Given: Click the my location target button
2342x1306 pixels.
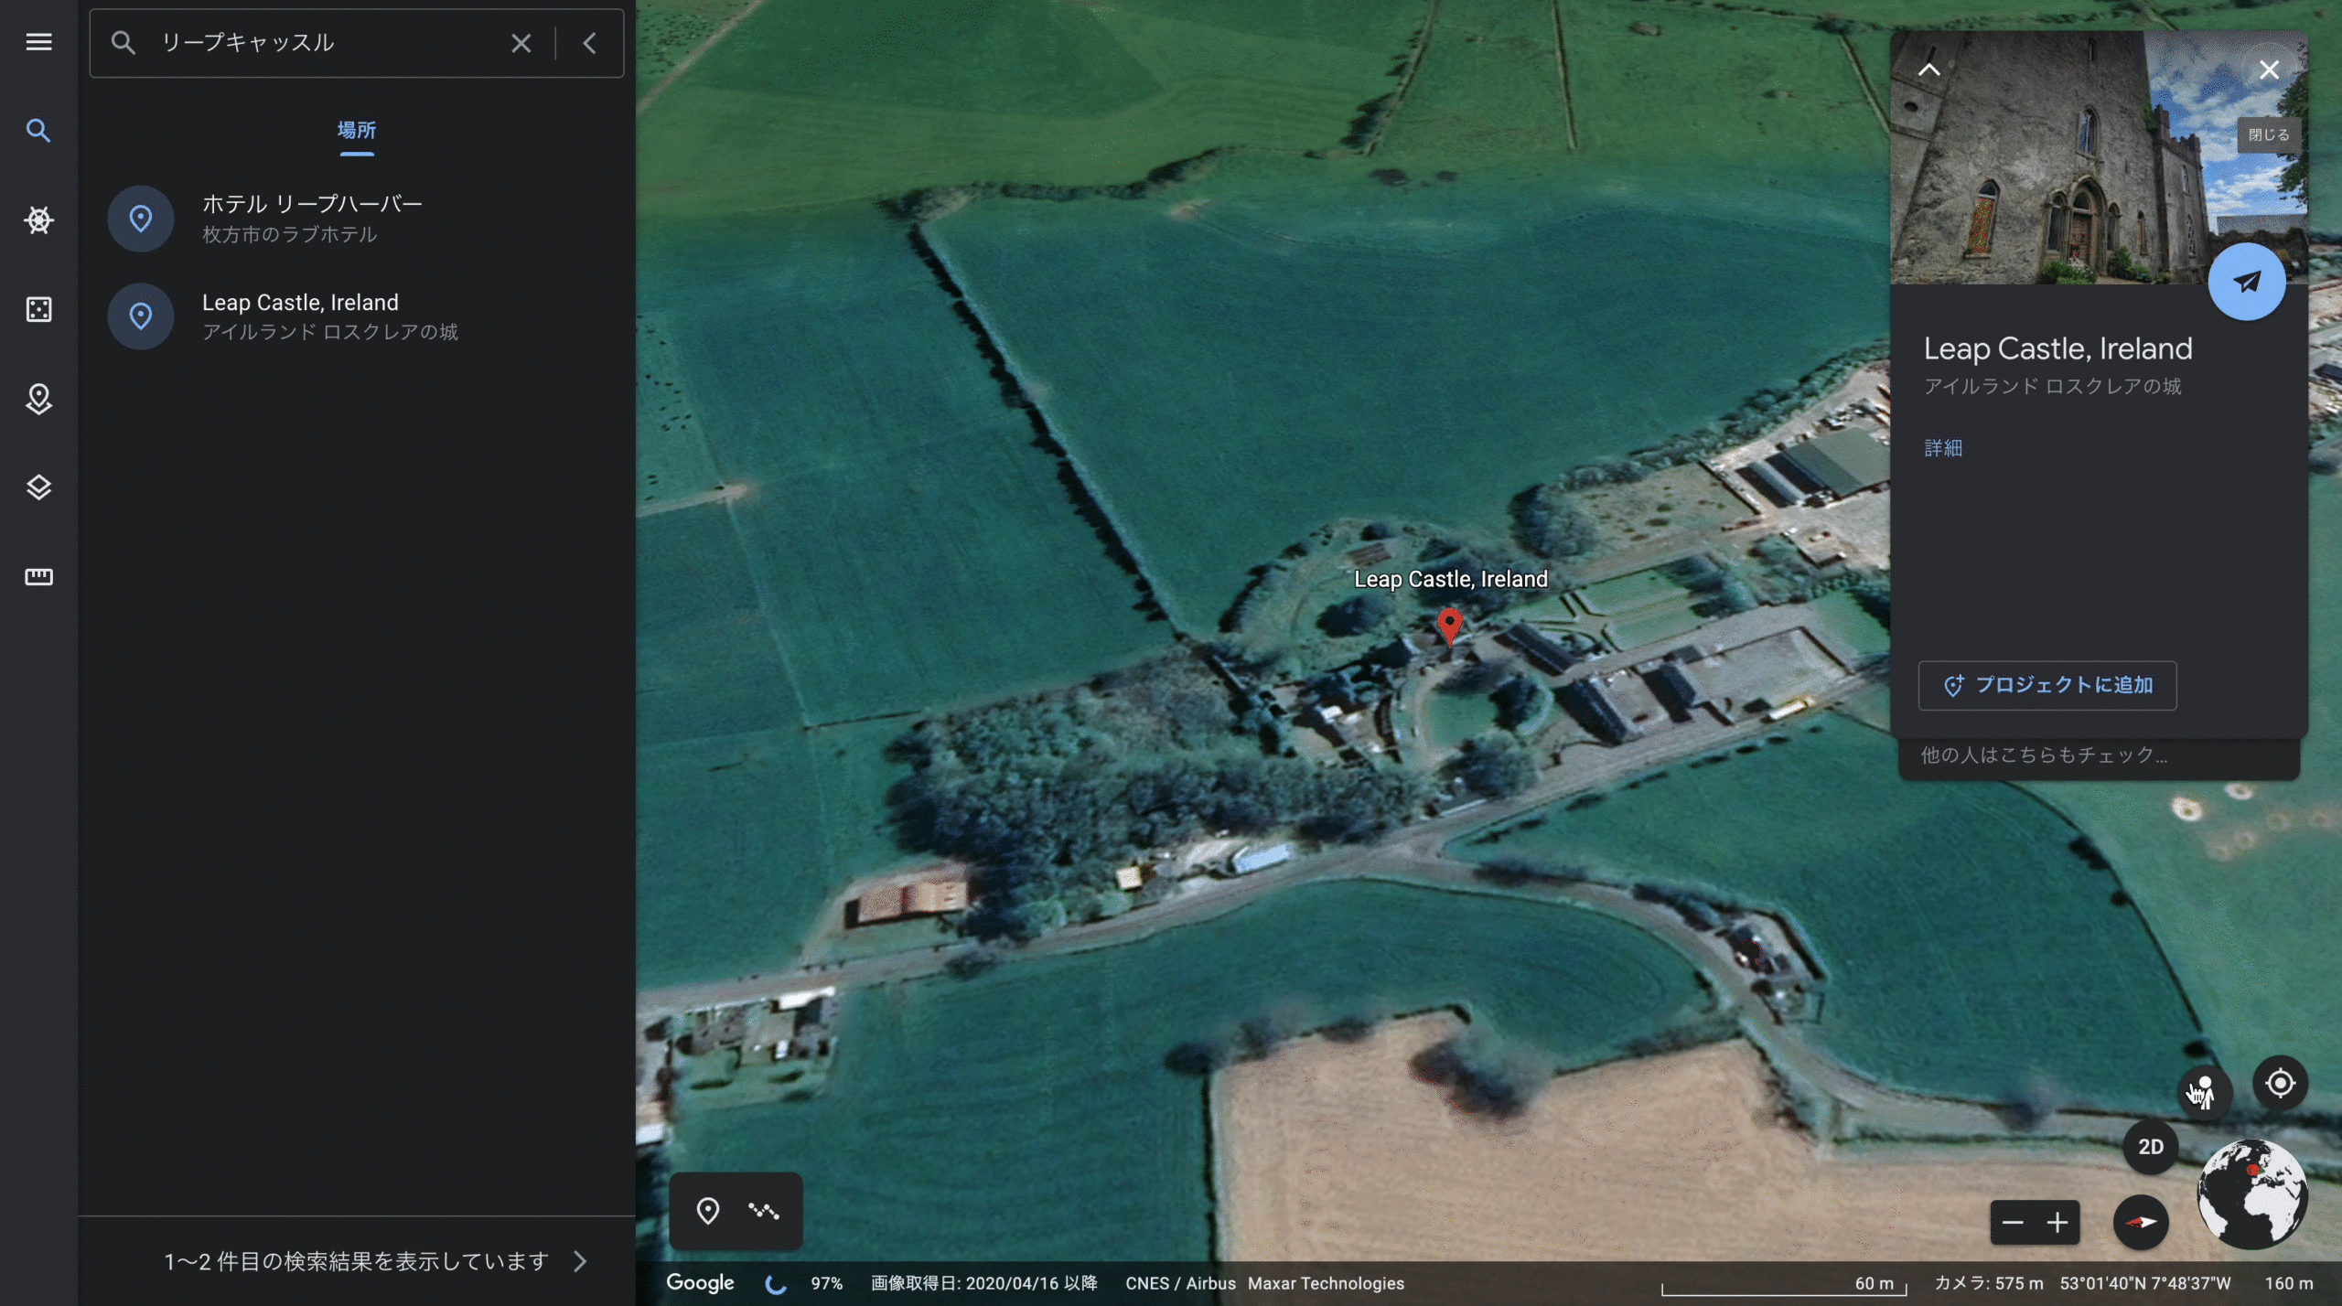Looking at the screenshot, I should pyautogui.click(x=2280, y=1084).
